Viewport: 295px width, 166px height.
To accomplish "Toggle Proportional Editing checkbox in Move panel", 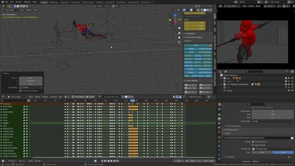I will (x=20, y=91).
